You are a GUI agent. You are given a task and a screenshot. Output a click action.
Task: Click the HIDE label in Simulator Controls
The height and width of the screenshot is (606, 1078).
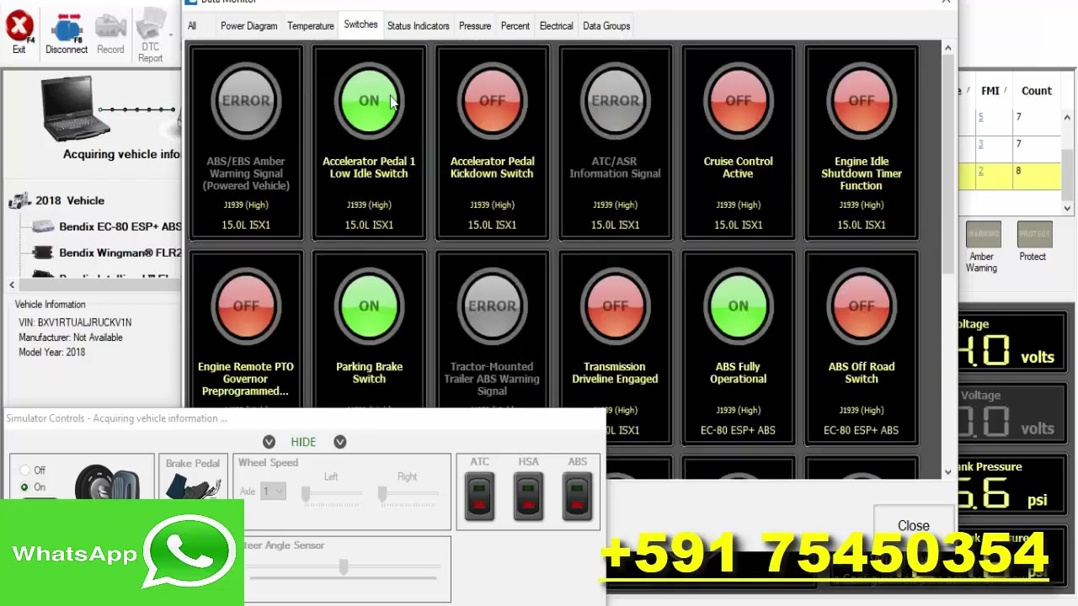pos(303,442)
